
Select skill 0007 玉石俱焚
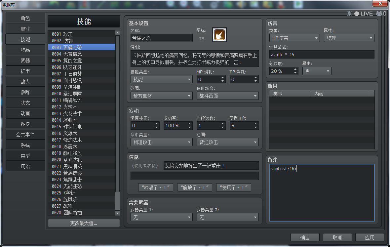[x=81, y=74]
